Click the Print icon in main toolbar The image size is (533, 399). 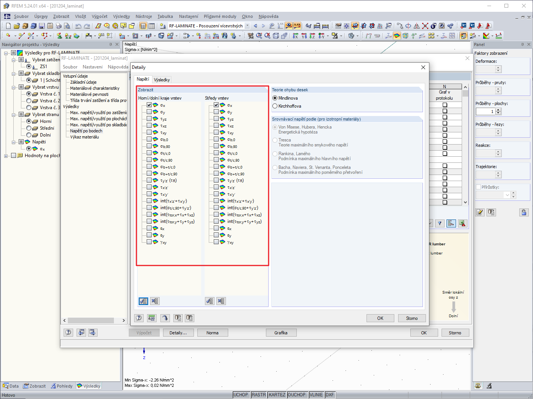[59, 26]
